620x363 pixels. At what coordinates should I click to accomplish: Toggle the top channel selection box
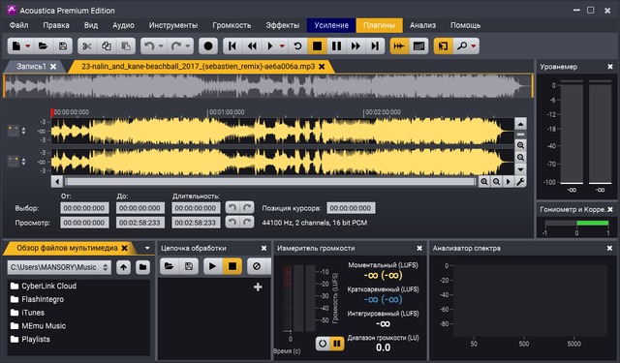coord(13,131)
